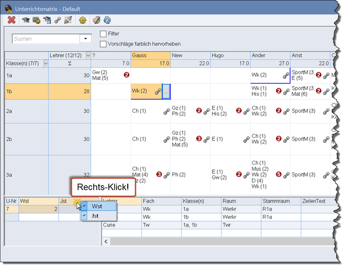Click chain icon in 2b Ander cell
Image resolution: width=347 pixels, height=267 pixels.
click(286, 139)
